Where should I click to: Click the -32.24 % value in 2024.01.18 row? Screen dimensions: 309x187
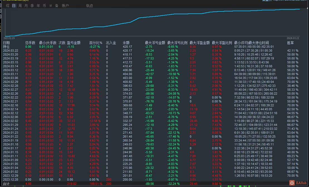pyautogui.click(x=173, y=145)
